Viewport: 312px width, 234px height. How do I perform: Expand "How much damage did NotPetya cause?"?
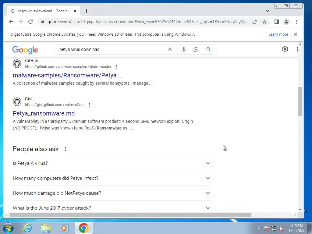(112, 193)
